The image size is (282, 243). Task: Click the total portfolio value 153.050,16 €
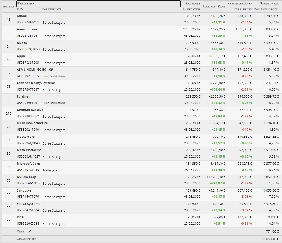269,239
